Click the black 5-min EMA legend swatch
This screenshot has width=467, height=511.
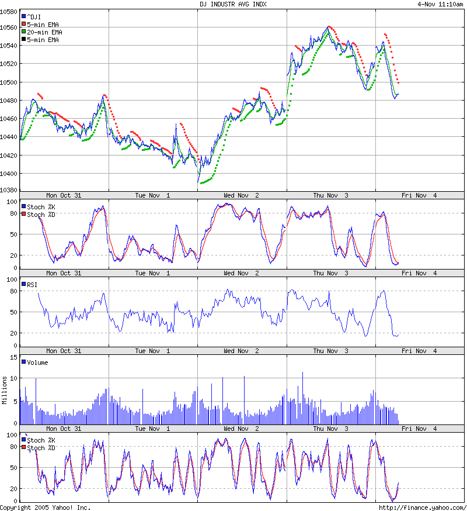click(23, 39)
